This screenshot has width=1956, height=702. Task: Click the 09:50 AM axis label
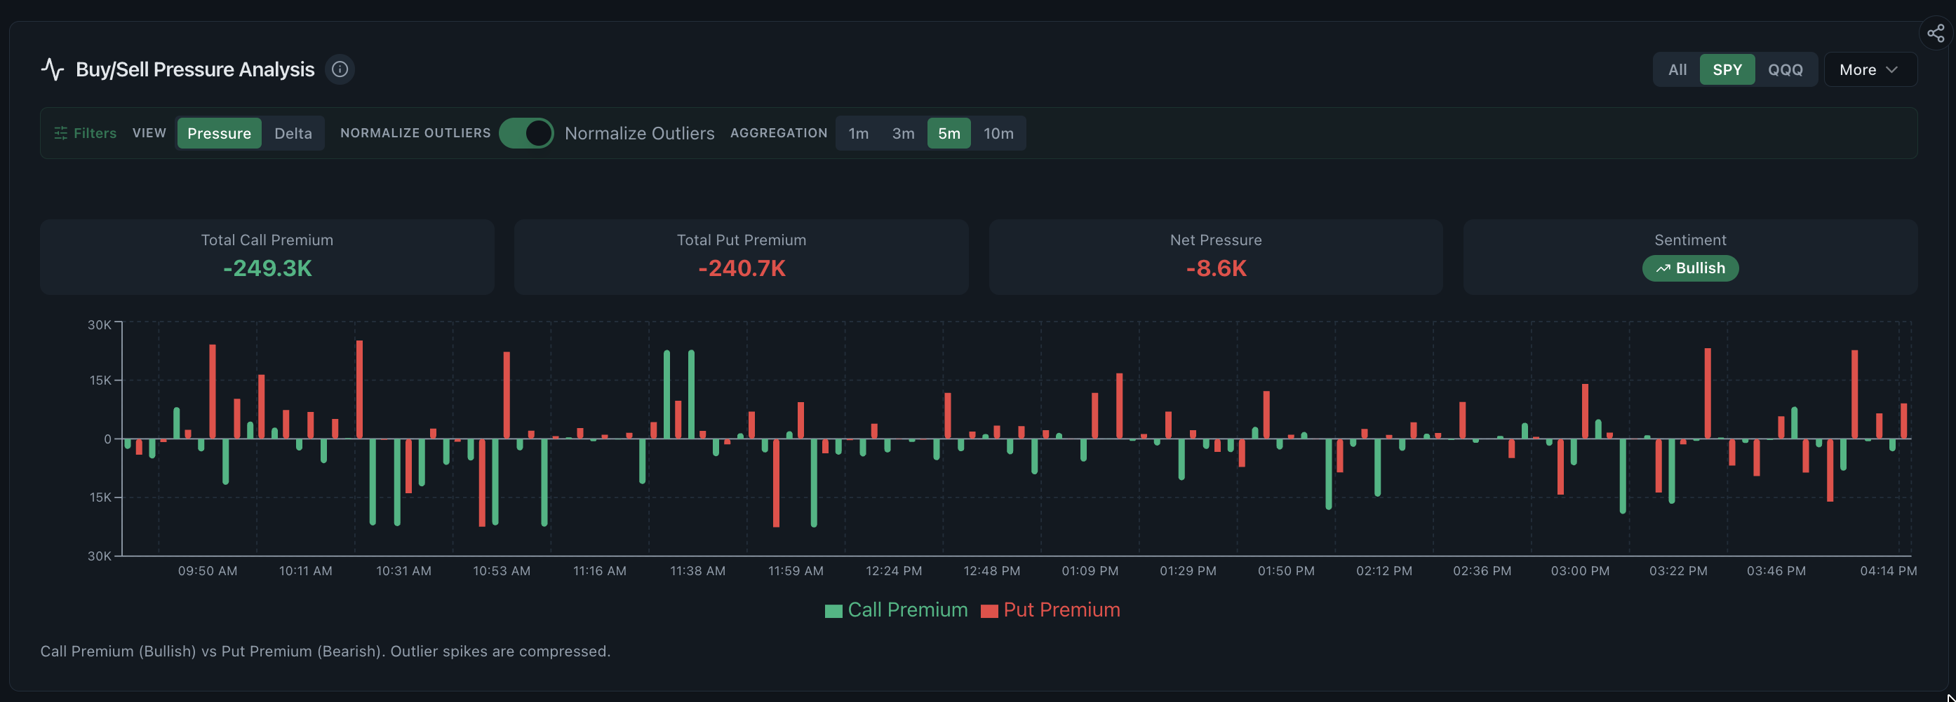(207, 570)
